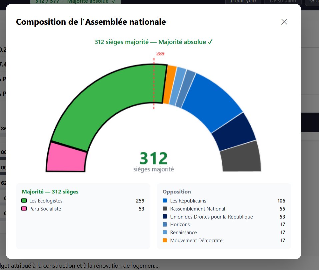Click the 'Parti Socialiste' legend label

coord(45,209)
